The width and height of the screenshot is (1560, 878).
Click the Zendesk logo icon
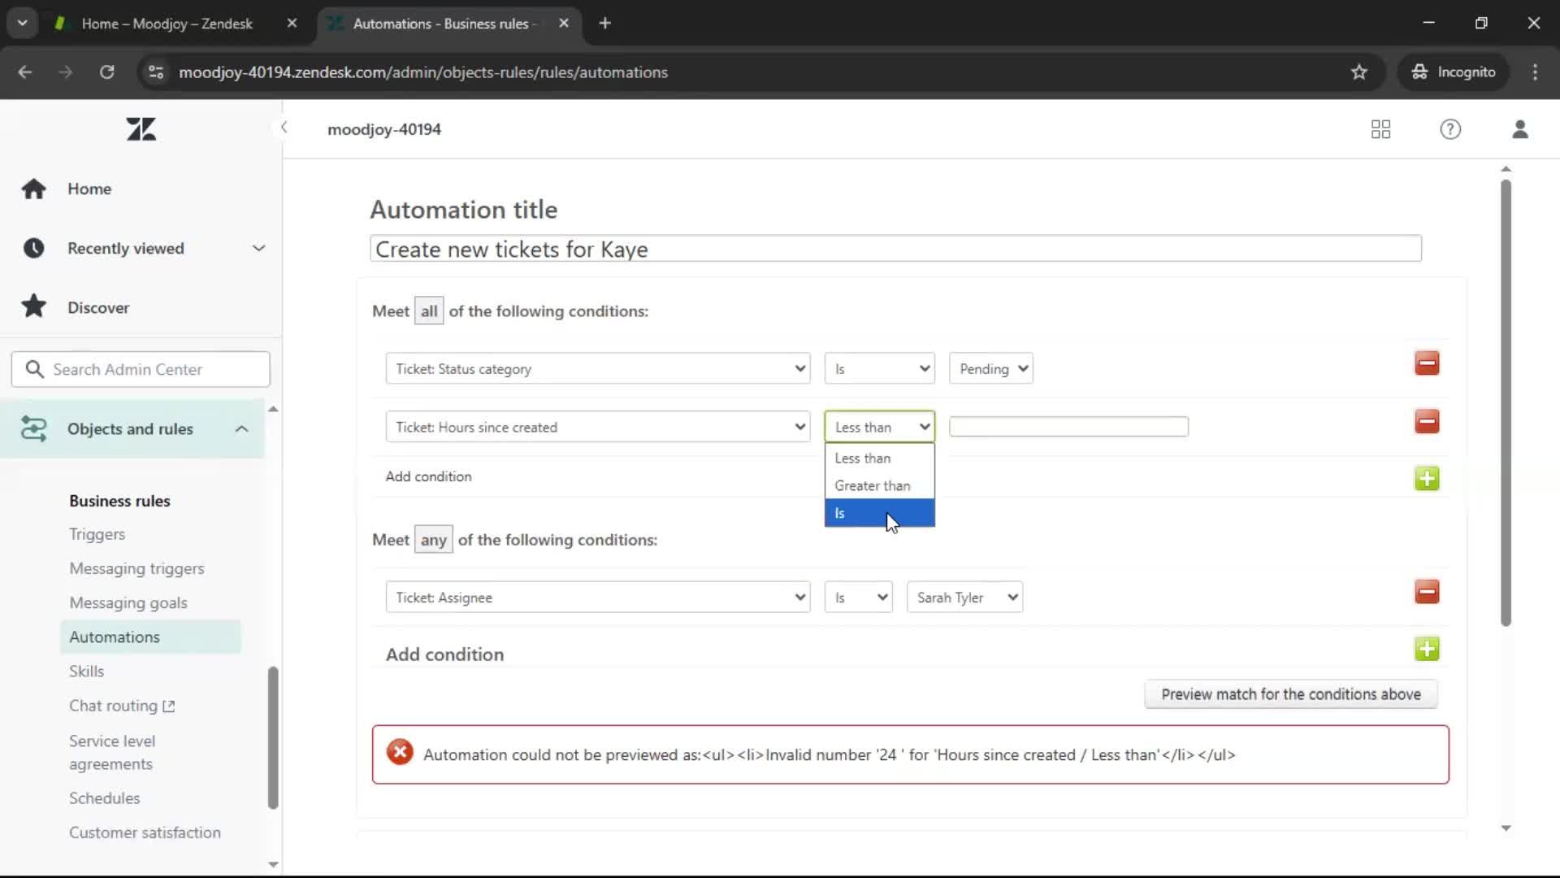click(x=141, y=129)
